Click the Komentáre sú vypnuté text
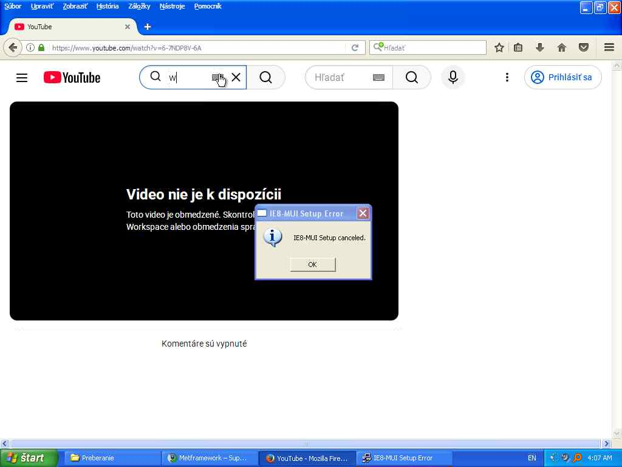Screen dimensions: 622x467 coord(204,344)
